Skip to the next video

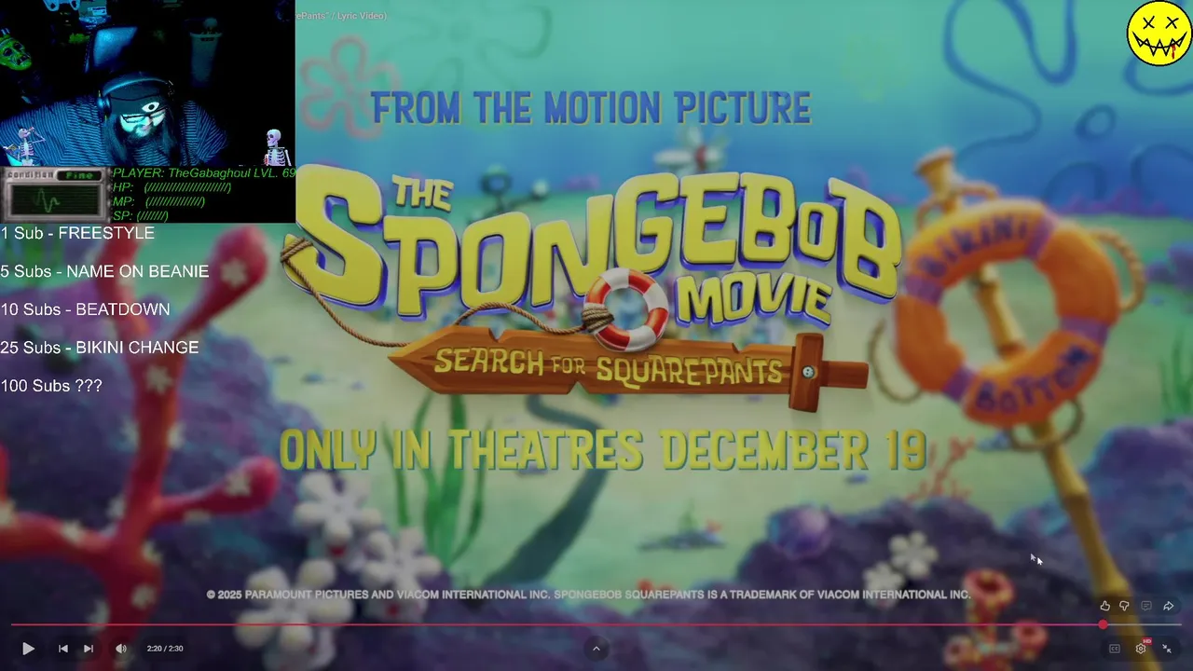(89, 649)
